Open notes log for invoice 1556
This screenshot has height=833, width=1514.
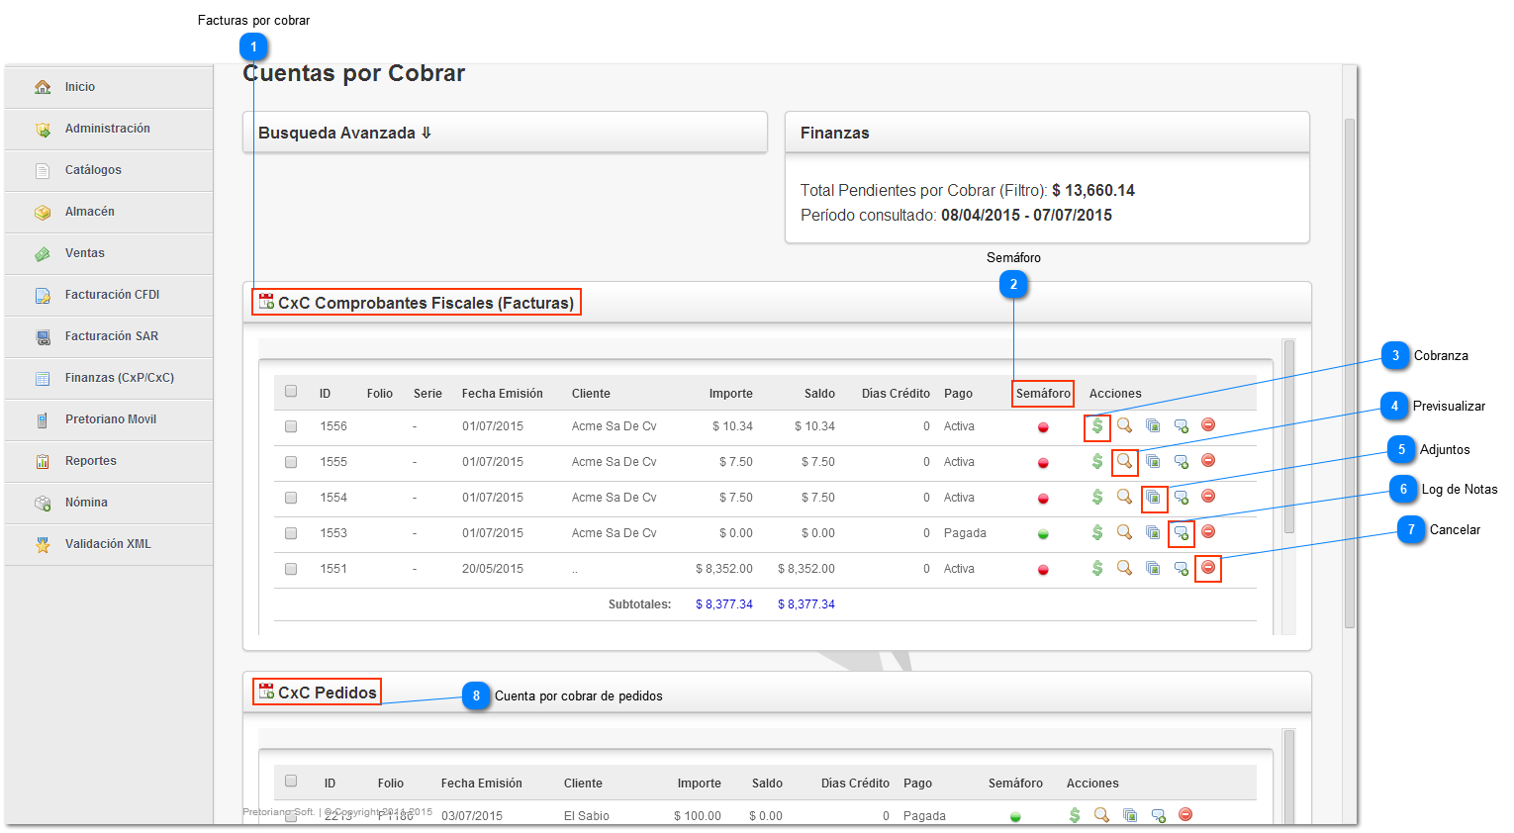1181,425
